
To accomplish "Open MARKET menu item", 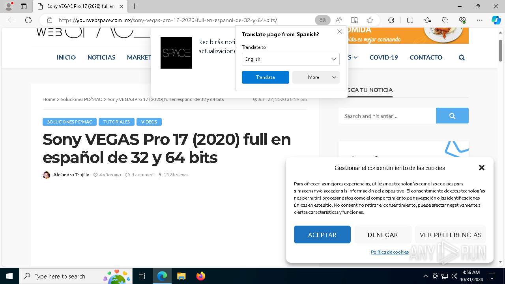I will click(x=139, y=57).
